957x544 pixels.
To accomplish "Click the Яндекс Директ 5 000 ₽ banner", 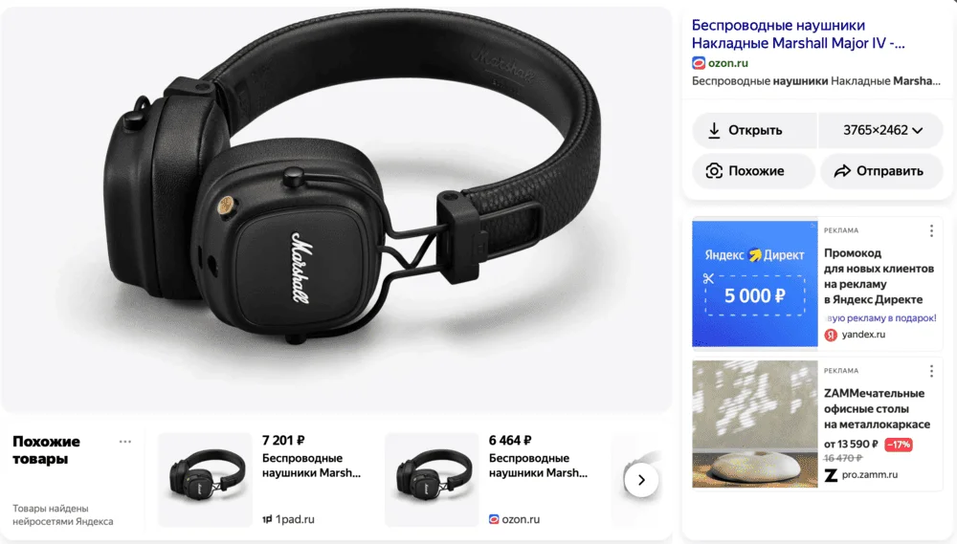I will coord(754,284).
